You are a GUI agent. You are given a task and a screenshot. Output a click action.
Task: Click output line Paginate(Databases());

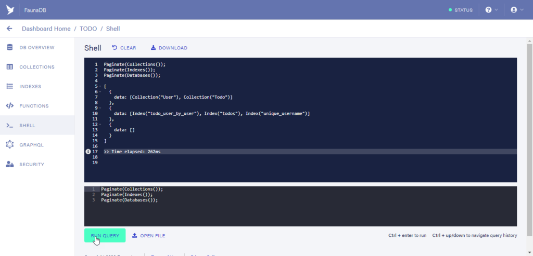[132, 75]
